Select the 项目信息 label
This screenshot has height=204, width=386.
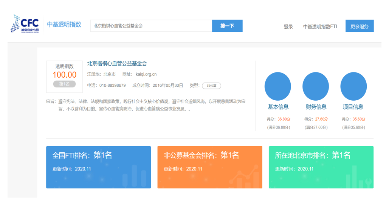point(353,107)
